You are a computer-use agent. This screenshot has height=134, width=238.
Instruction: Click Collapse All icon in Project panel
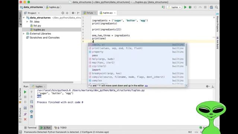pos(67,13)
